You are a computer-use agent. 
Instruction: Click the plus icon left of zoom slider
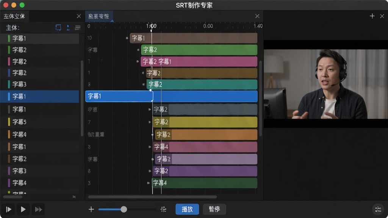coord(91,209)
